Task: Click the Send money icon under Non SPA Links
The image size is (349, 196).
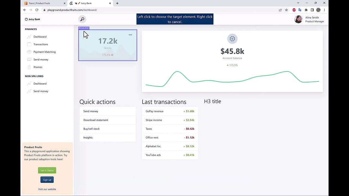Action: click(29, 91)
